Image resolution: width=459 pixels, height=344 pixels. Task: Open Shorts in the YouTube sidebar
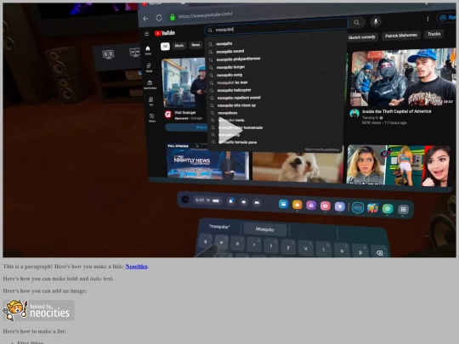[x=149, y=67]
